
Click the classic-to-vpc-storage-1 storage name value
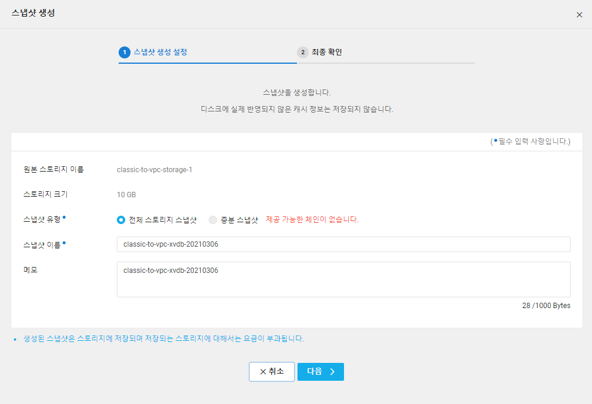(154, 170)
